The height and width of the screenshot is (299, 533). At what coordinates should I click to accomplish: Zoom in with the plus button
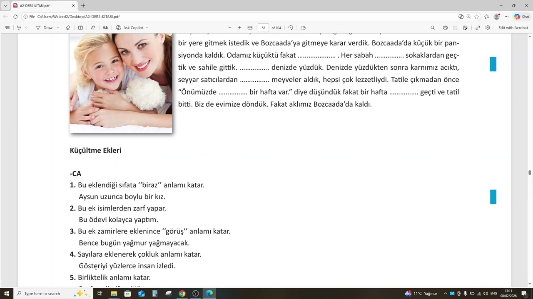[x=239, y=28]
